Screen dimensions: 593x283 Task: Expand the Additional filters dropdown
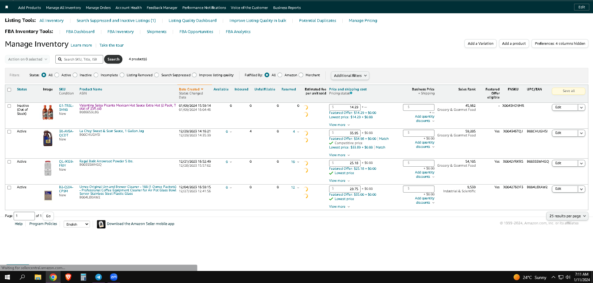pos(350,76)
